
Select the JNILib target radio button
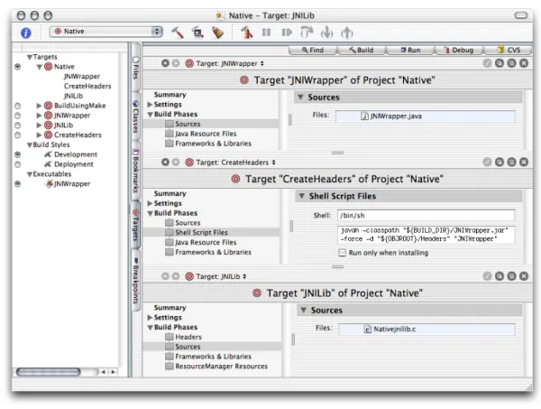click(18, 125)
